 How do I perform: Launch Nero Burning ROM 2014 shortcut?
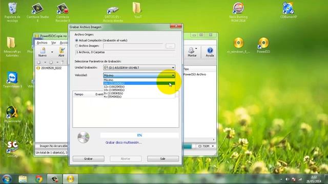tap(238, 12)
